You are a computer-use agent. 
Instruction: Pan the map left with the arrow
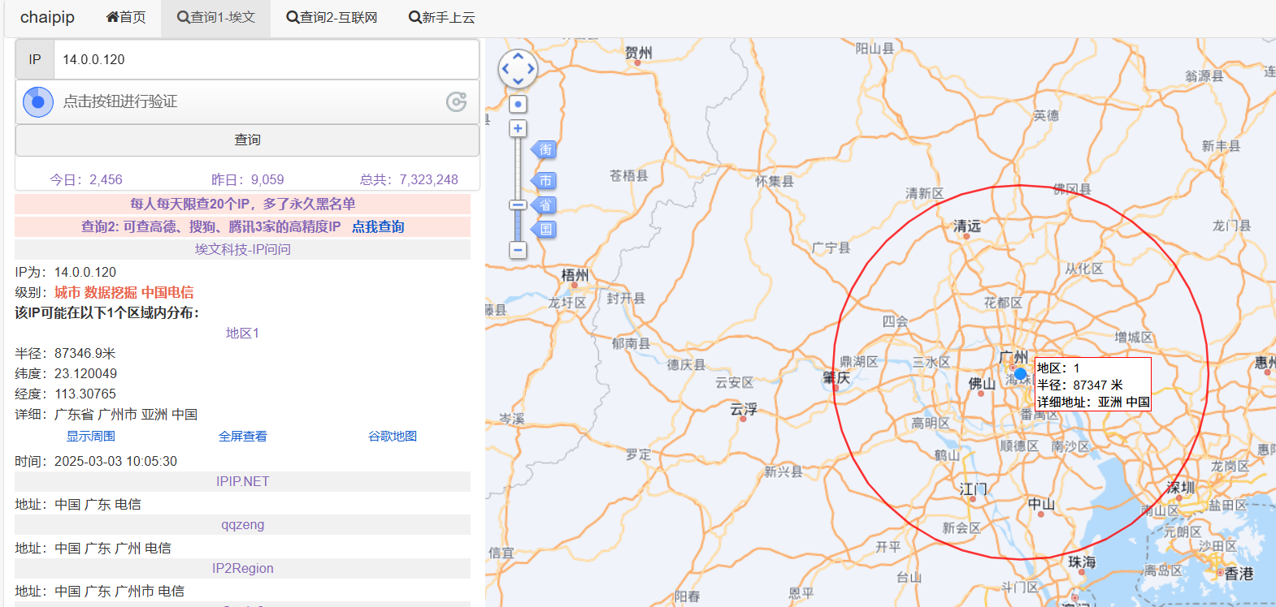(x=505, y=69)
